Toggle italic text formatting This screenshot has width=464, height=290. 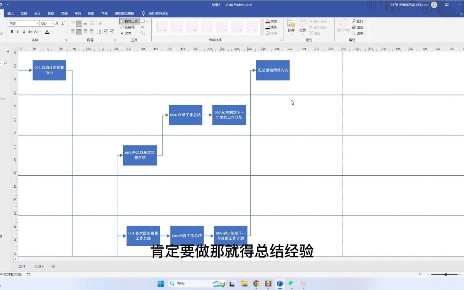coord(18,31)
